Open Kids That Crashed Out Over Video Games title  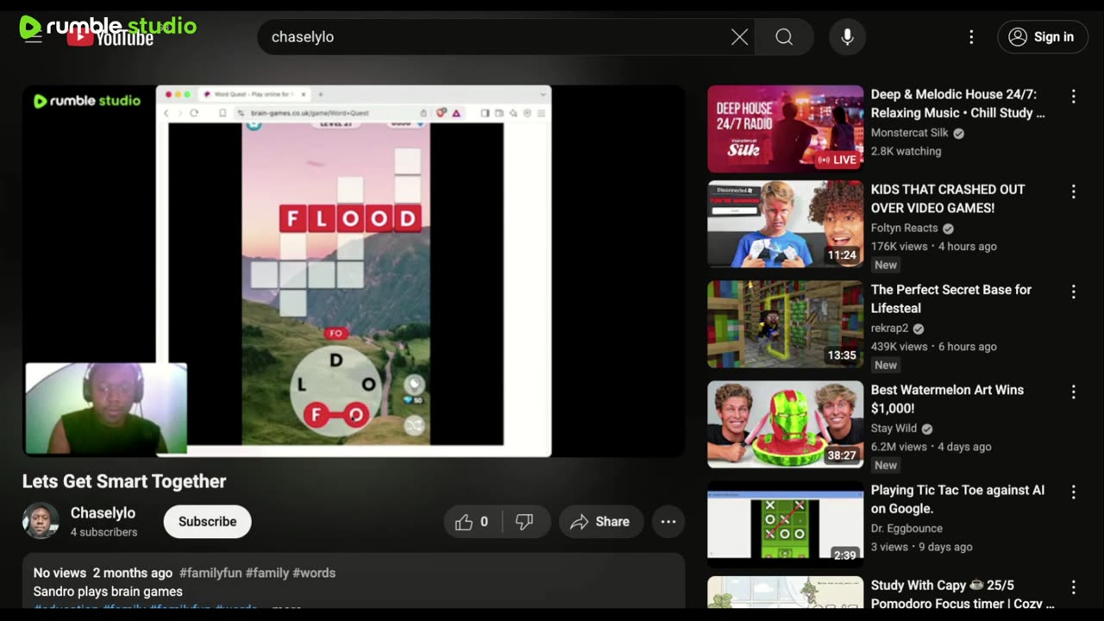point(948,198)
